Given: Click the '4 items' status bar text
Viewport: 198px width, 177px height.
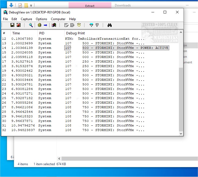Looking at the screenshot, I should click(23, 164).
